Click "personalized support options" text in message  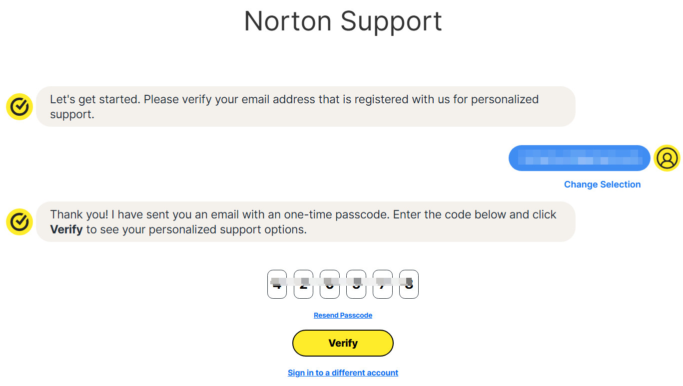tap(228, 230)
